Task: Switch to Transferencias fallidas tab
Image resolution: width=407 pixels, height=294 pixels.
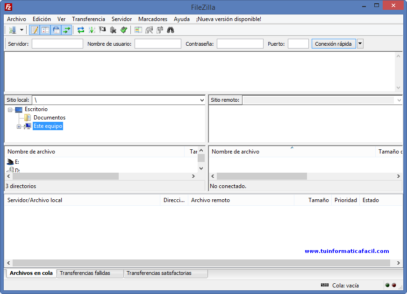Action: (90, 273)
